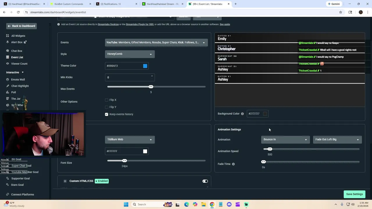Screen dimensions: 372x209
Task: Click the Max Events slider handle
Action: pos(151,87)
